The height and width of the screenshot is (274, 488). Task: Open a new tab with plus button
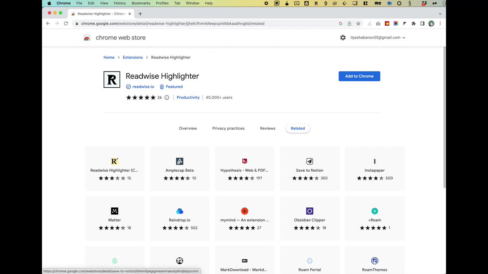(x=140, y=13)
